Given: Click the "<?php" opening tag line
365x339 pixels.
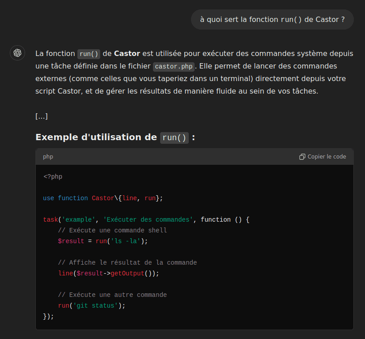Looking at the screenshot, I should (53, 176).
